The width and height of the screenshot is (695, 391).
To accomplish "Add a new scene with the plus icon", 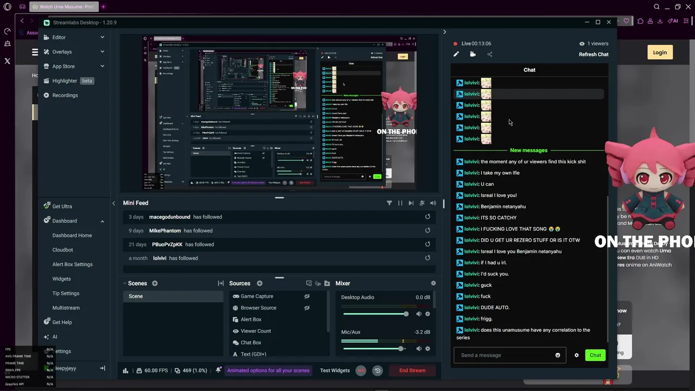I will click(155, 283).
